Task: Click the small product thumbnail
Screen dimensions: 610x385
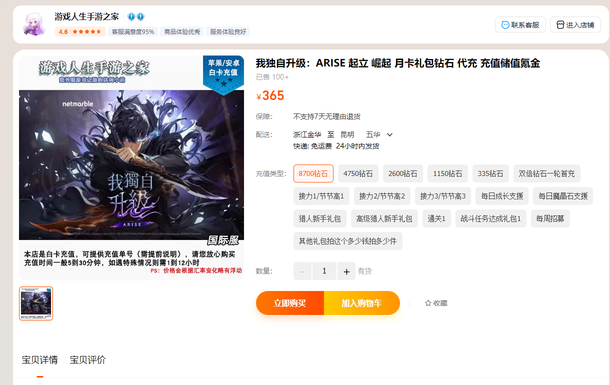Action: [x=36, y=303]
